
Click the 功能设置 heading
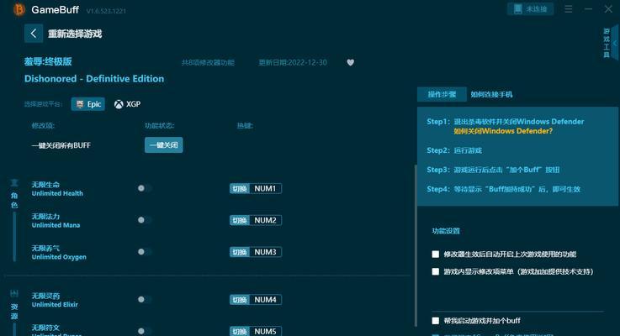tap(446, 231)
